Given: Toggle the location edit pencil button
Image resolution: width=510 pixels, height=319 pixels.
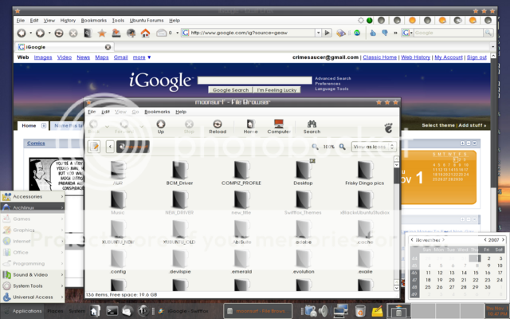Looking at the screenshot, I should click(x=94, y=147).
